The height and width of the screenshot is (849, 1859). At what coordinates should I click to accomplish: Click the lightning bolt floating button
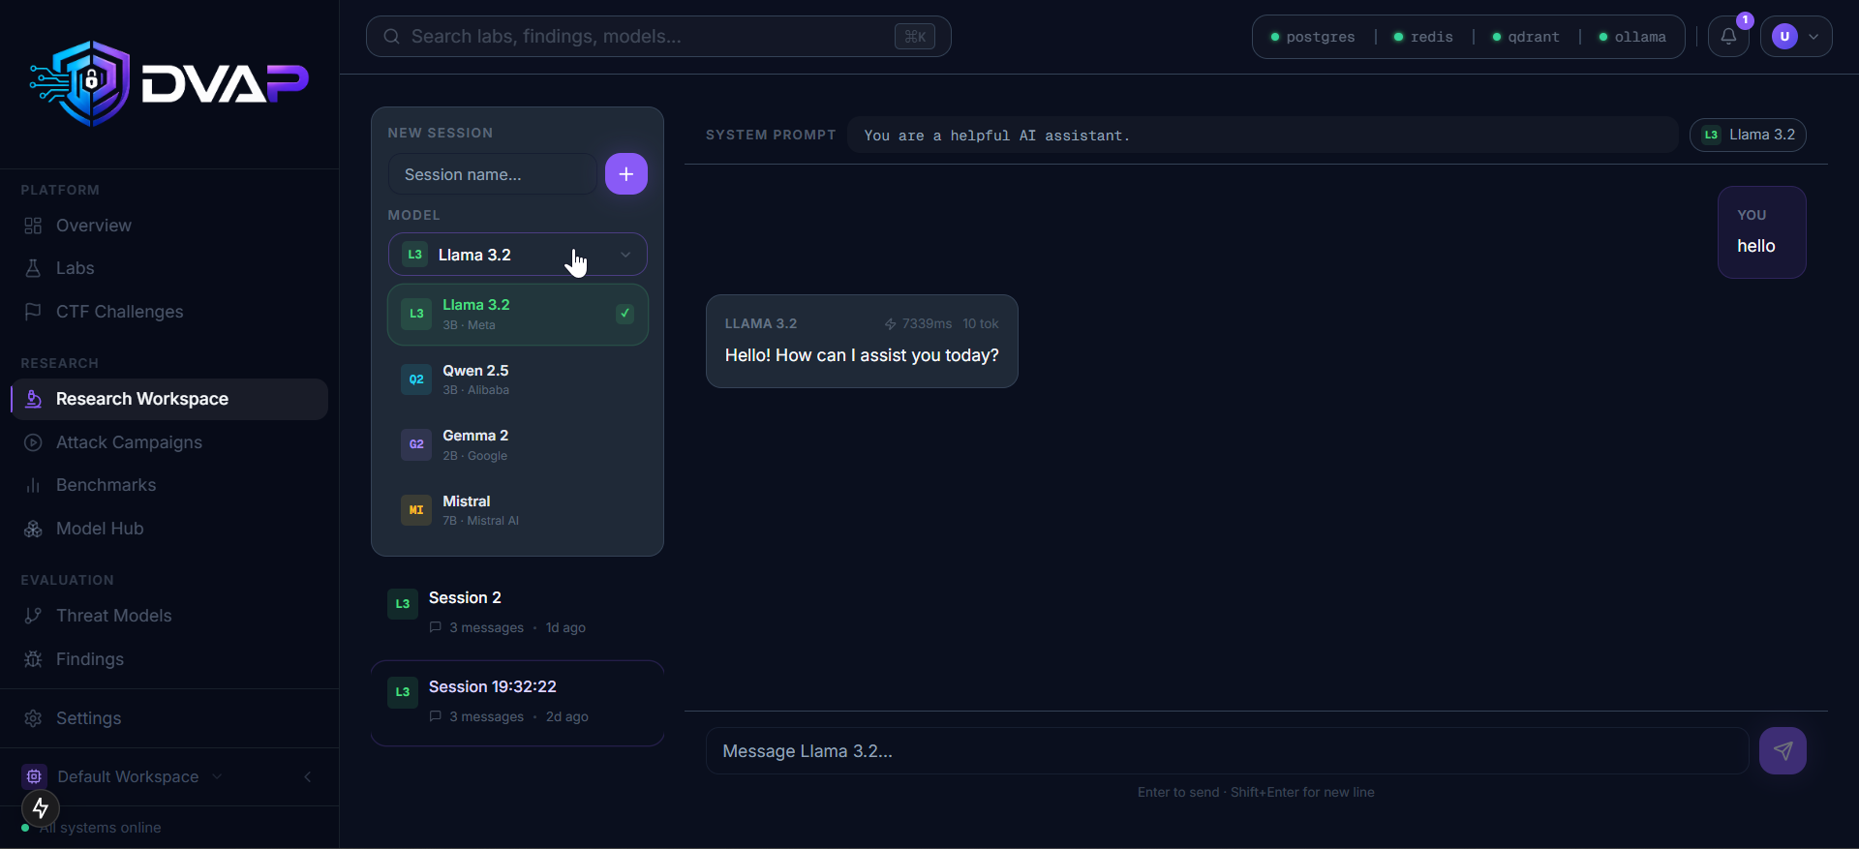[41, 808]
